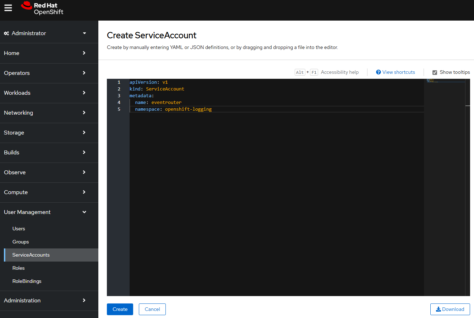The width and height of the screenshot is (474, 318).
Task: Click the YAML editor vertical scrollbar
Action: coord(468,187)
